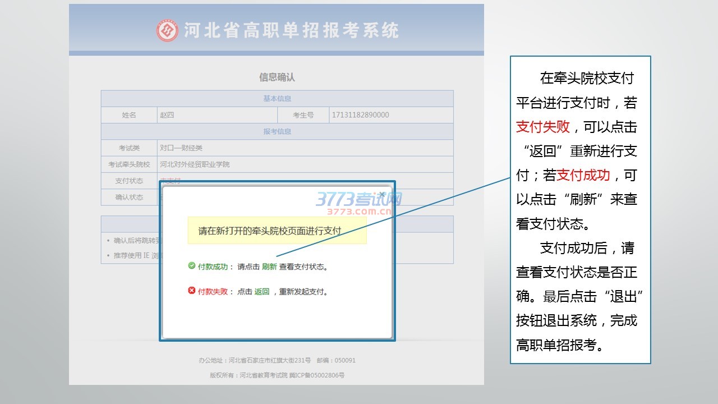This screenshot has height=404, width=718.
Task: Click the red 付款失败 label
Action: pos(213,291)
